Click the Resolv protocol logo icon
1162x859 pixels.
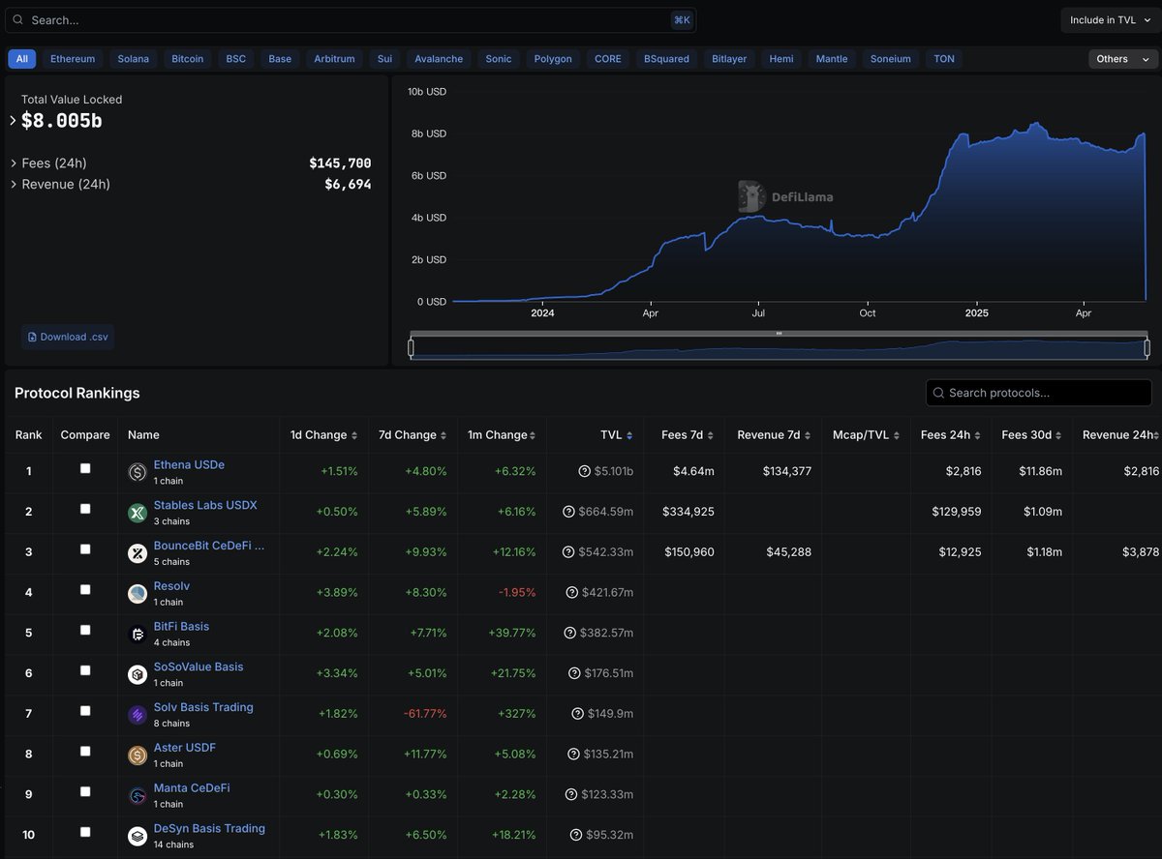[x=138, y=593]
